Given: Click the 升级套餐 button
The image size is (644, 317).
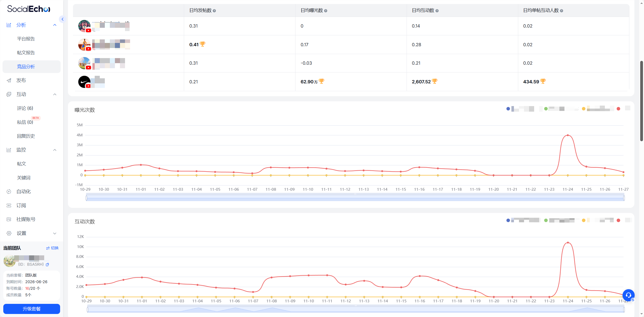Looking at the screenshot, I should [32, 309].
